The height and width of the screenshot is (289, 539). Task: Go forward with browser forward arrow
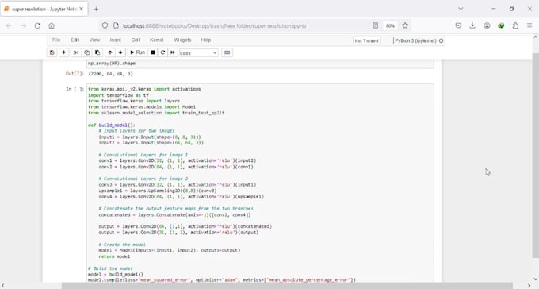[x=23, y=25]
